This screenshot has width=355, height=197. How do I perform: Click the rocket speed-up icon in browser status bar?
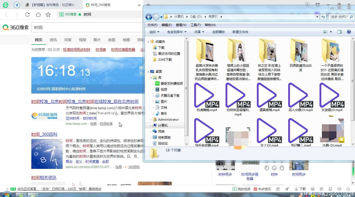(x=287, y=189)
